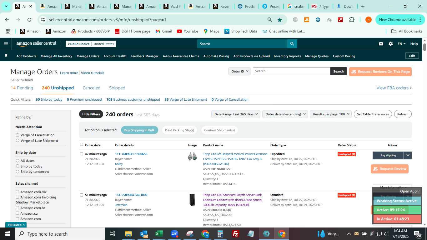Open the browser extensions puzzle icon
The width and height of the screenshot is (427, 240).
click(352, 20)
